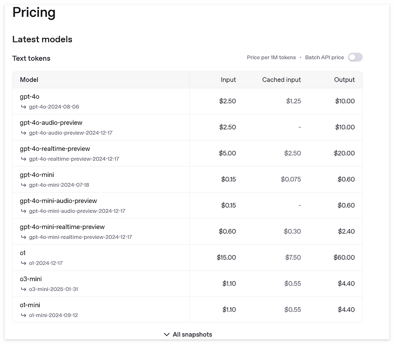Image resolution: width=394 pixels, height=344 pixels.
Task: Select the o3-mini model name
Action: click(x=31, y=279)
